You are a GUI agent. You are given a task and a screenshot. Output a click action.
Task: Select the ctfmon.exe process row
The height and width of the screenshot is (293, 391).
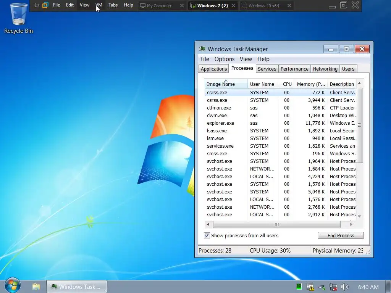[280, 108]
